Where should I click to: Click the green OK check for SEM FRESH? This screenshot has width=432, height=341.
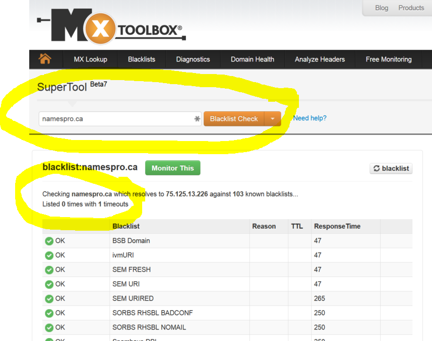[x=49, y=269]
